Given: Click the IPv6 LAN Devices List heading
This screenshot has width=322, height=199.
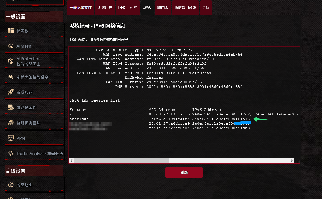Looking at the screenshot, I should [95, 100].
